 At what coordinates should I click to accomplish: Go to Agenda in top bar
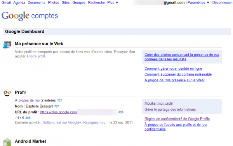19,3
